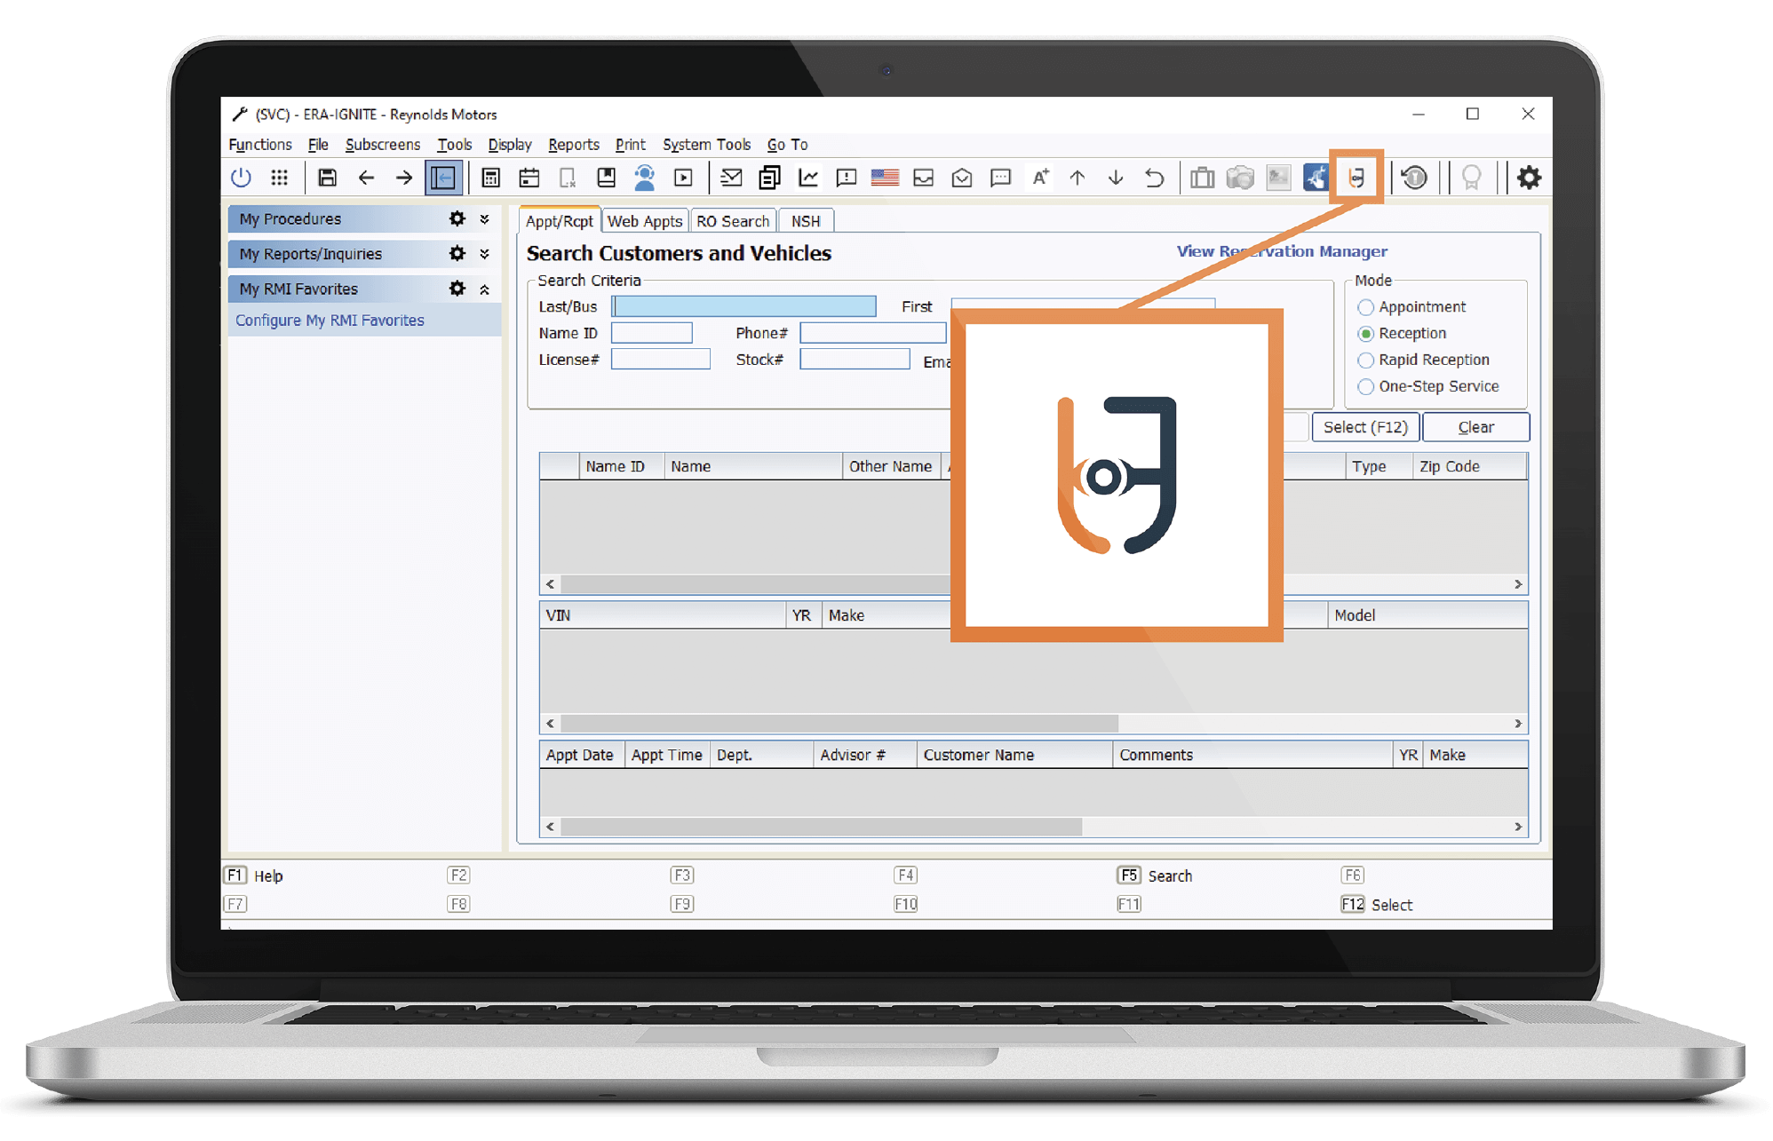The image size is (1773, 1141).
Task: Click the send mail envelope icon
Action: click(x=731, y=178)
